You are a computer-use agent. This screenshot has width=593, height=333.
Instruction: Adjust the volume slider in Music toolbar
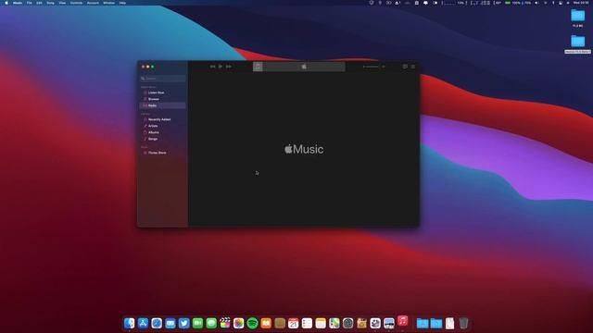click(x=372, y=67)
